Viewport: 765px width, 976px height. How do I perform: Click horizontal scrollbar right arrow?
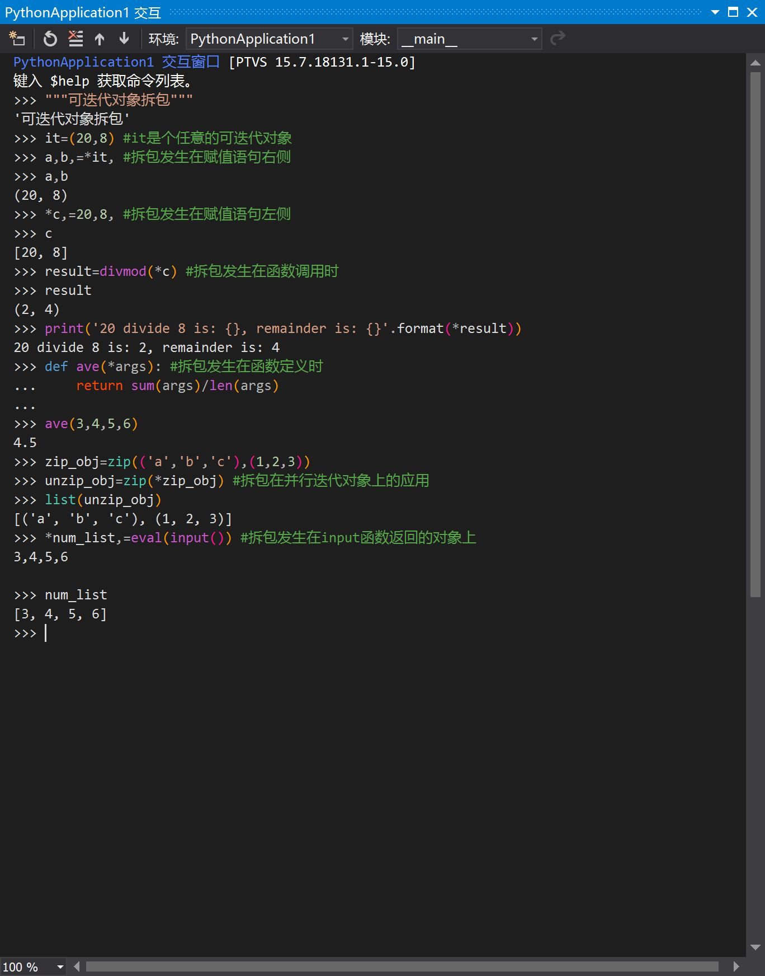coord(736,966)
